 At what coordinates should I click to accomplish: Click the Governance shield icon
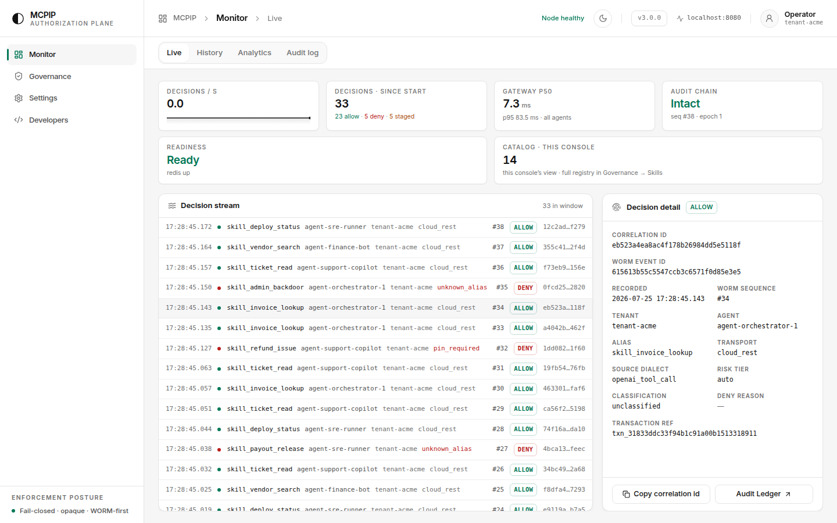(19, 76)
